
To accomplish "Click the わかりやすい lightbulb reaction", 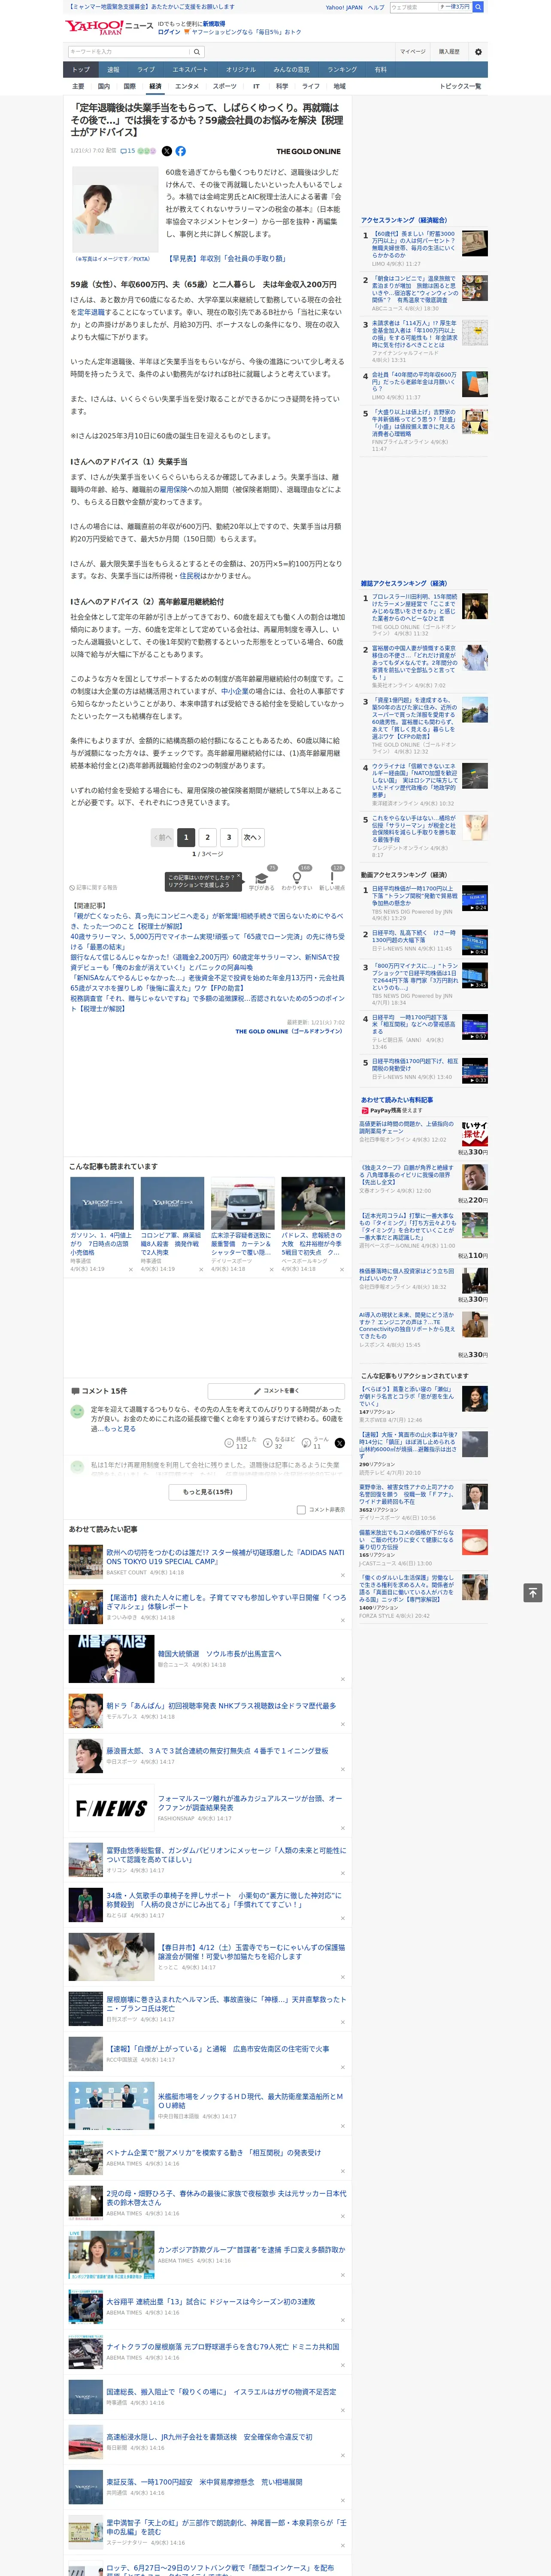I will click(x=297, y=880).
